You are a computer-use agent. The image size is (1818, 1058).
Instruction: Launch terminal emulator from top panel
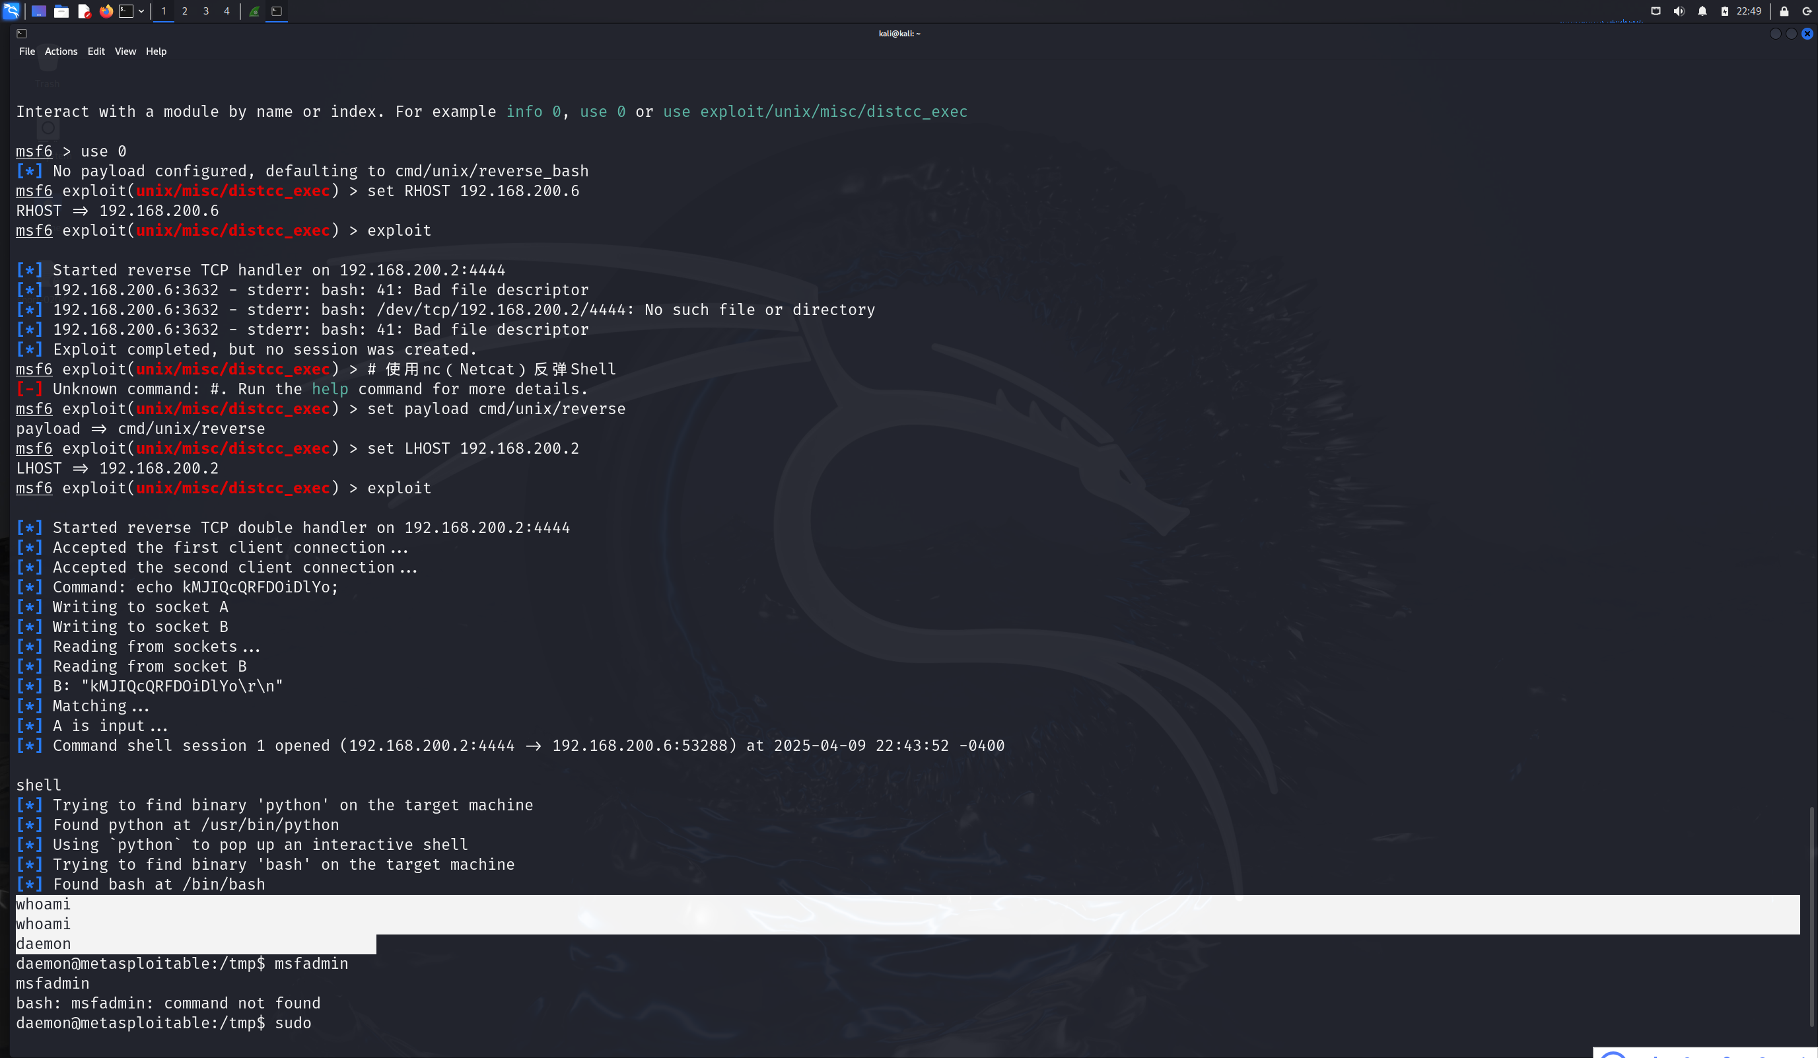pos(126,11)
